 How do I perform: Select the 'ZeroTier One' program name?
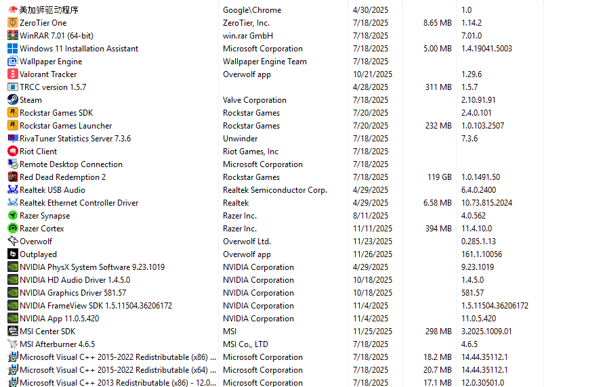pyautogui.click(x=43, y=23)
